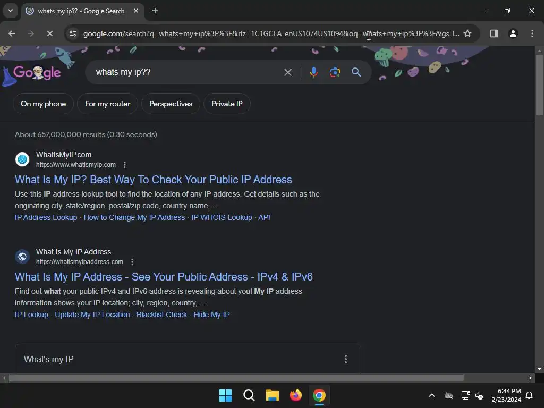Image resolution: width=544 pixels, height=408 pixels.
Task: Bookmark this page with the star
Action: click(x=467, y=33)
